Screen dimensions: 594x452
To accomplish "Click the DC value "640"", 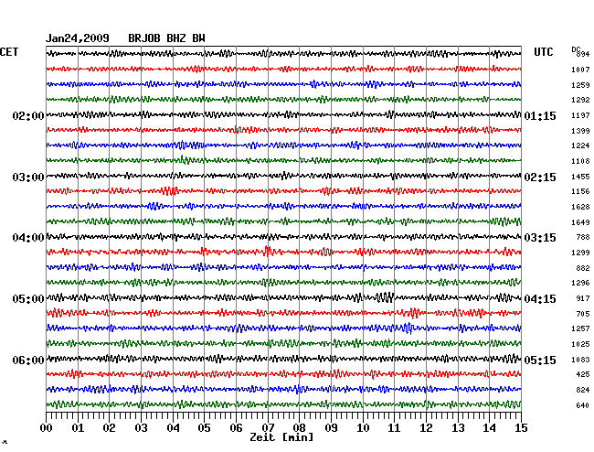I will click(583, 405).
